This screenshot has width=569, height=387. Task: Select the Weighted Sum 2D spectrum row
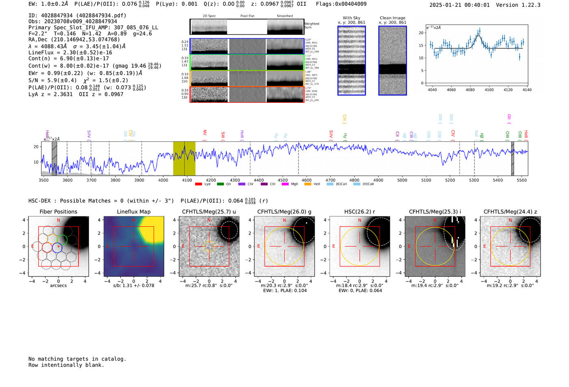point(247,27)
